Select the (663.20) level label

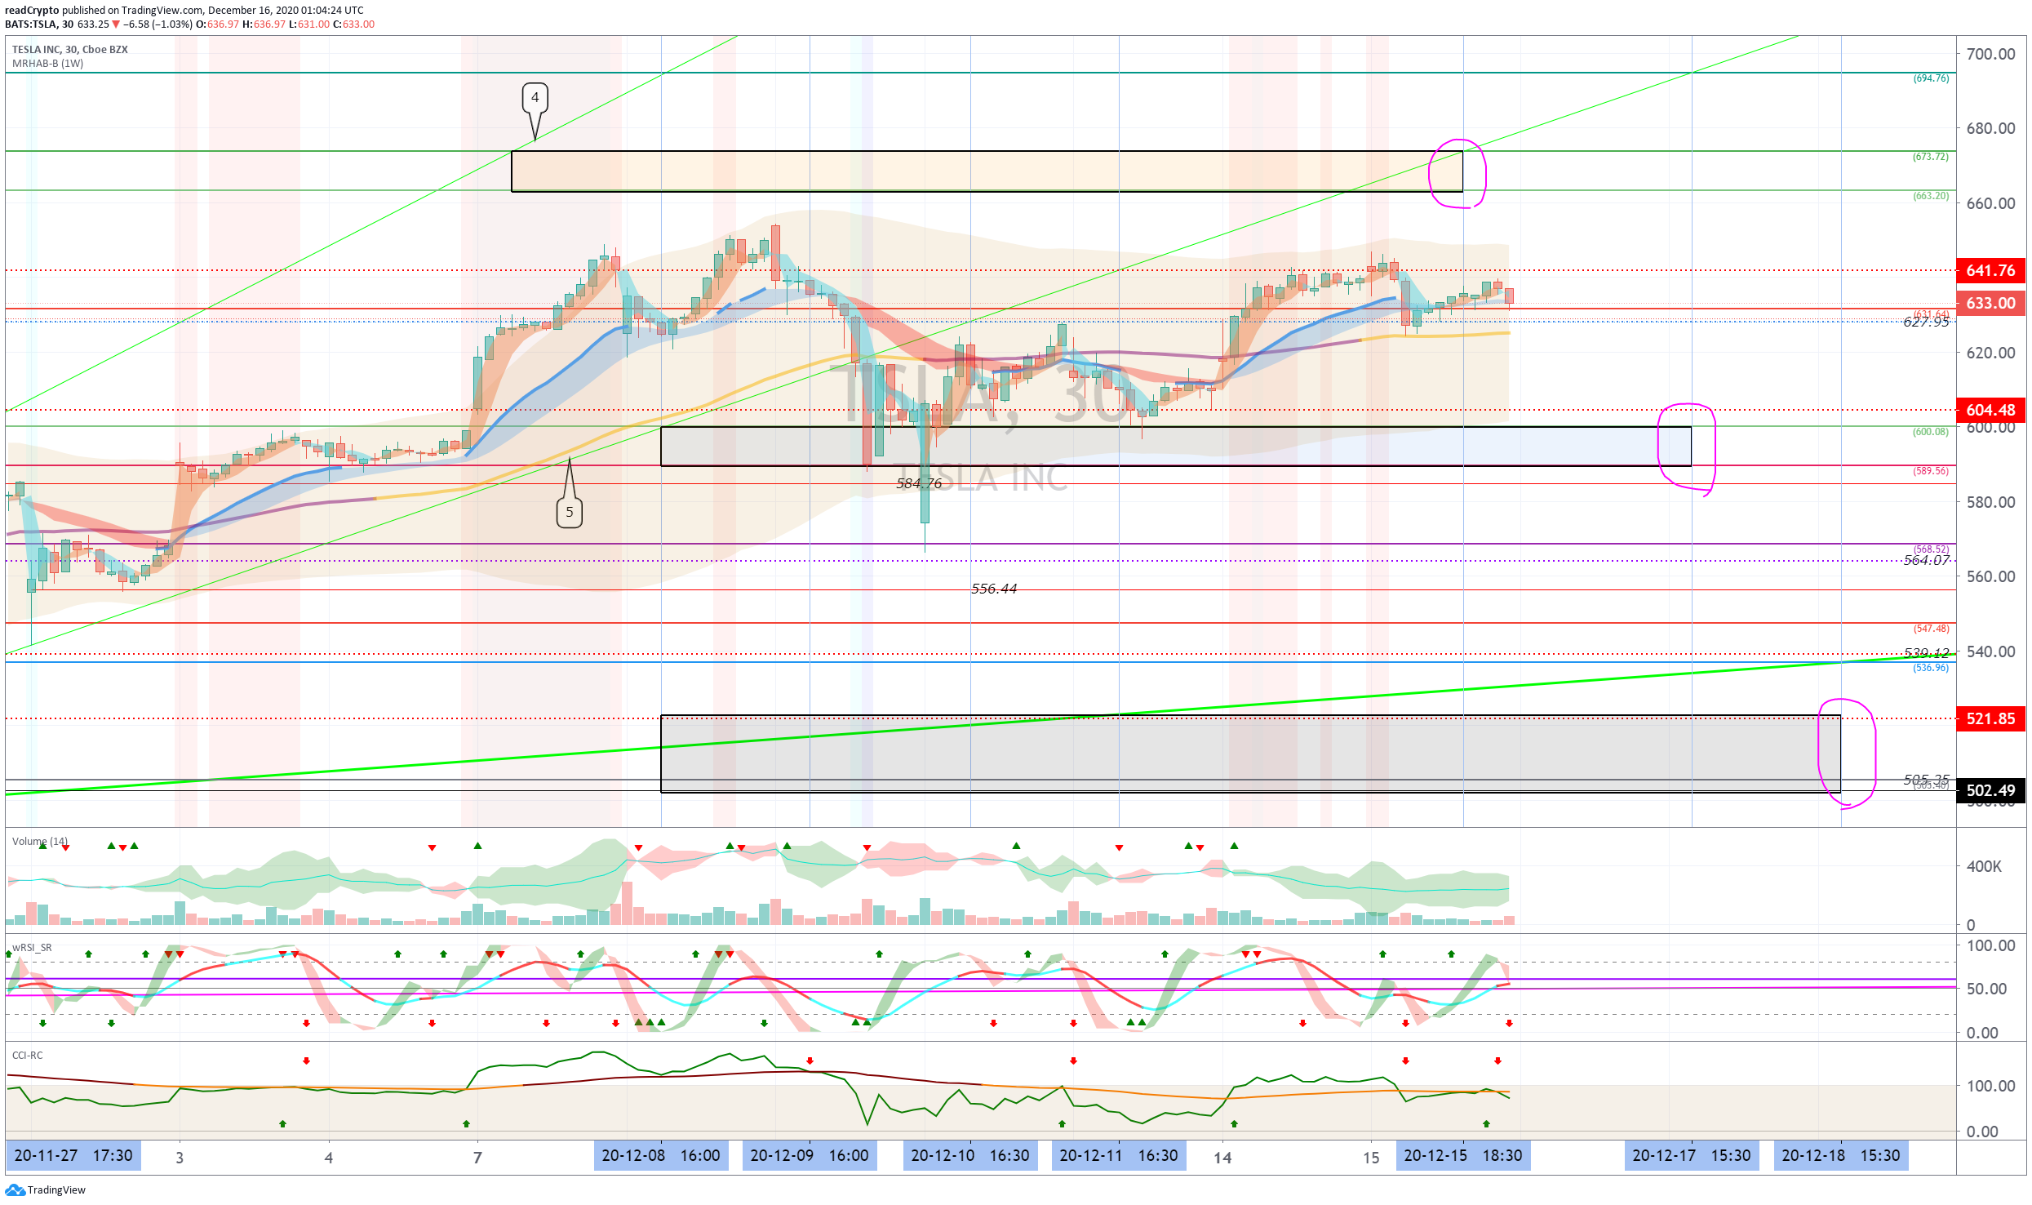[1931, 196]
